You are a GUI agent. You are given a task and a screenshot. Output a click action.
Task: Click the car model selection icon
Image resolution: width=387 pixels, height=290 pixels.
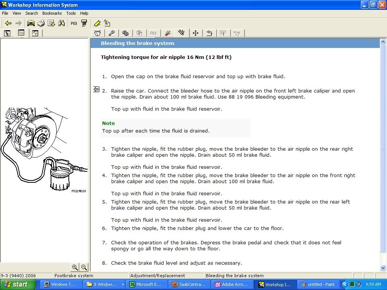click(x=31, y=23)
